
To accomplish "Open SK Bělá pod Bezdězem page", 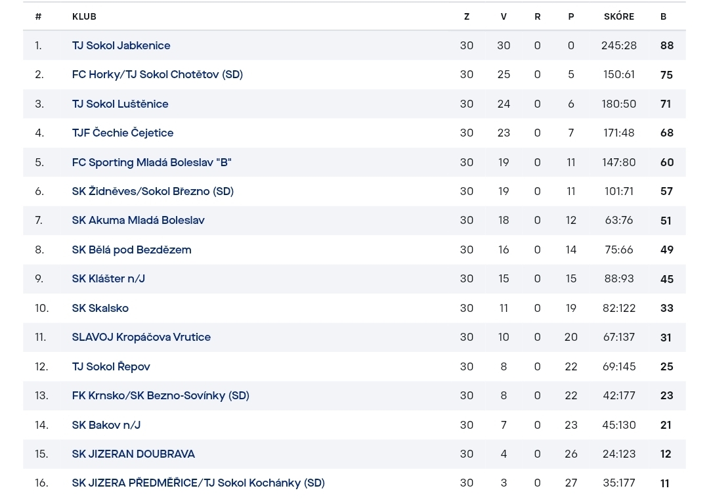I will [131, 250].
